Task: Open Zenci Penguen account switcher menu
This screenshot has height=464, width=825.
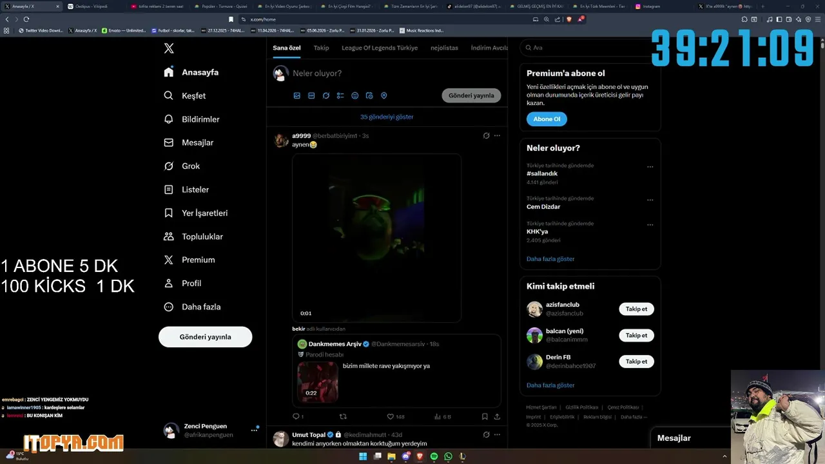Action: click(x=211, y=430)
